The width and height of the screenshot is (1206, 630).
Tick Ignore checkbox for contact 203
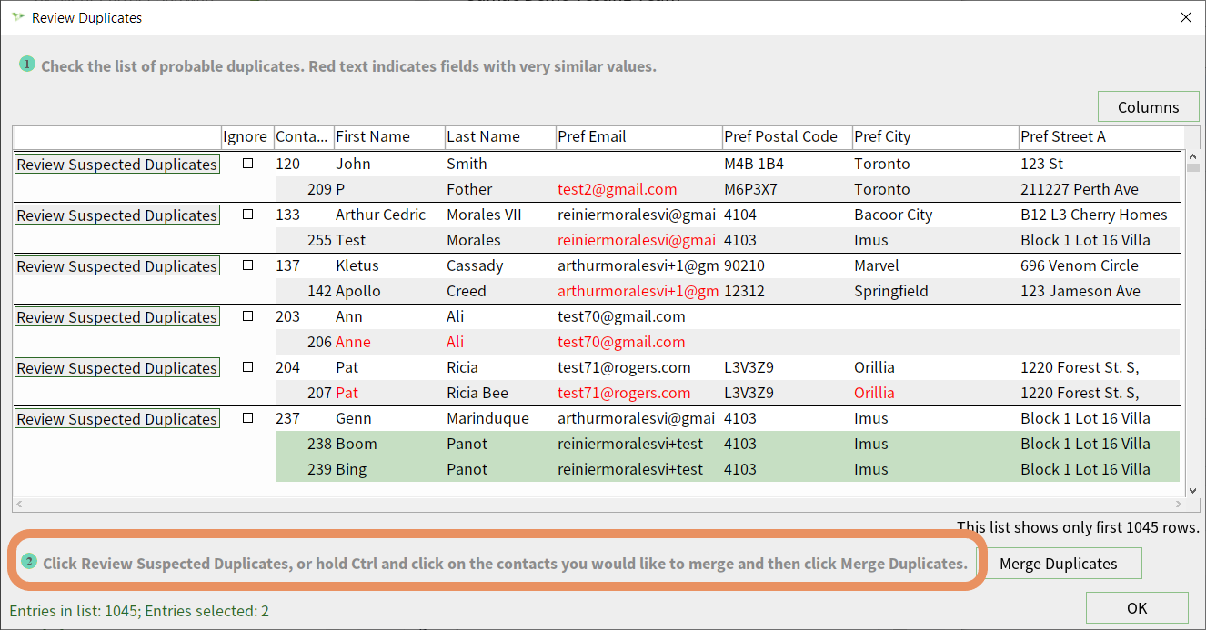[247, 316]
